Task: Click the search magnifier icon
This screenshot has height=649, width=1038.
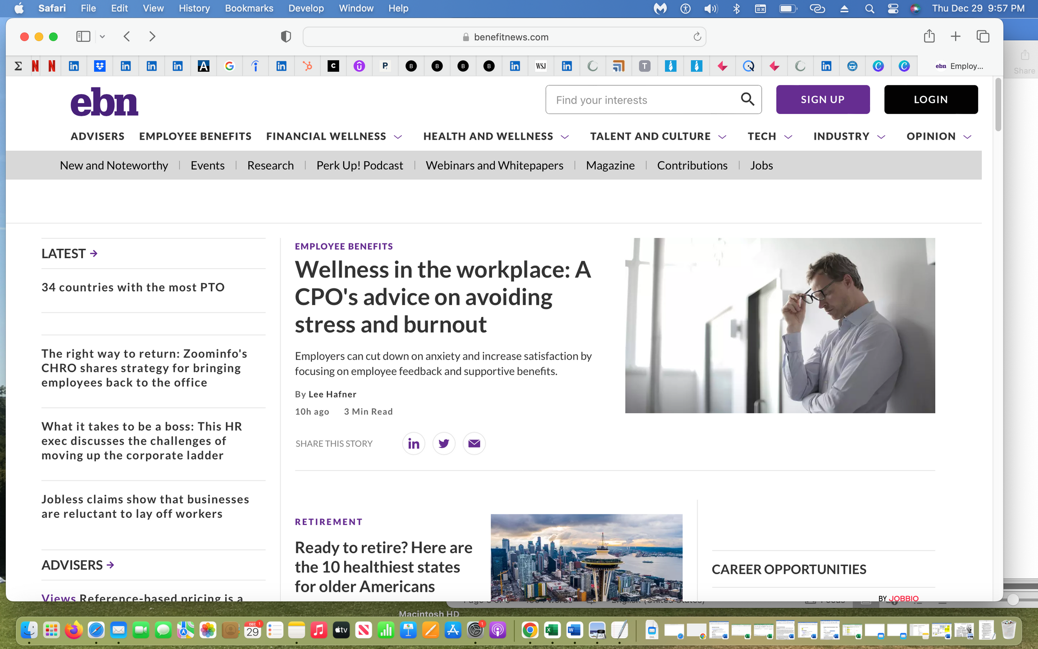Action: point(747,99)
